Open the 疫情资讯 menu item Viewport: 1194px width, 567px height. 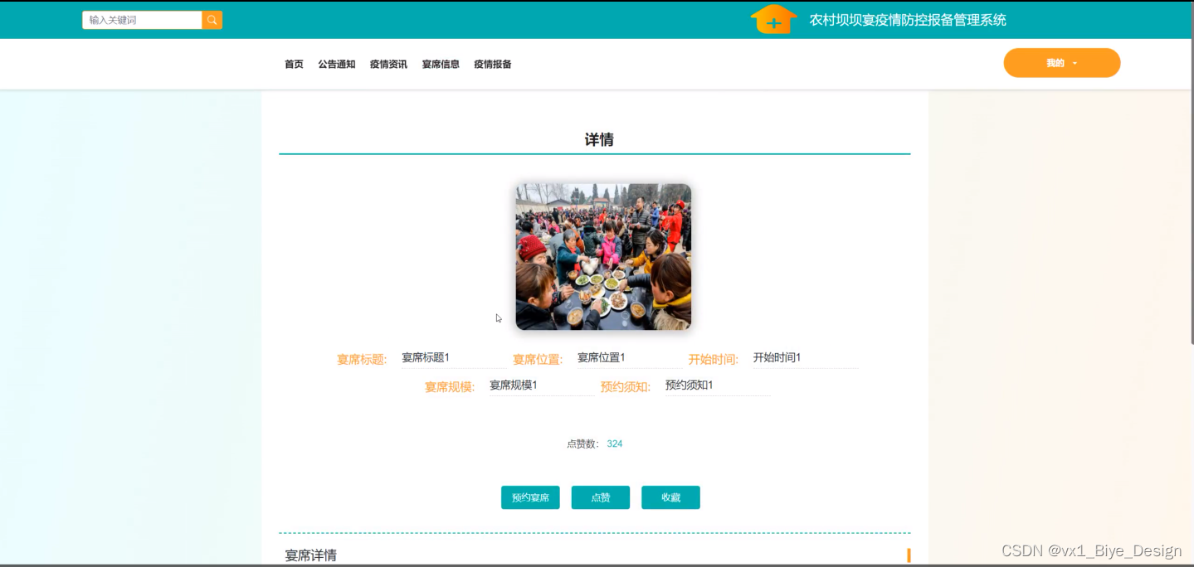tap(388, 65)
